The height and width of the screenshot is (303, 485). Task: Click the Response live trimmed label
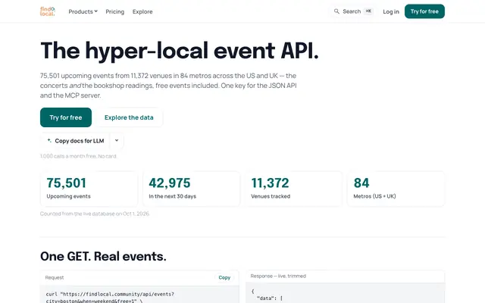278,276
